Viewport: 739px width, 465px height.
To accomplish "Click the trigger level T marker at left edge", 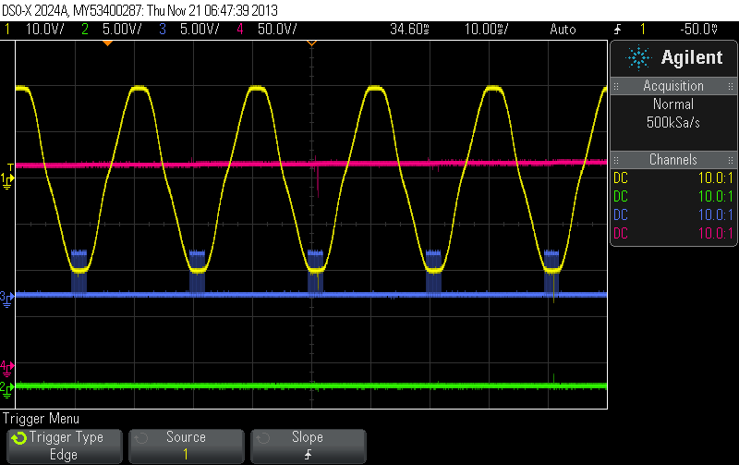I will pos(11,167).
